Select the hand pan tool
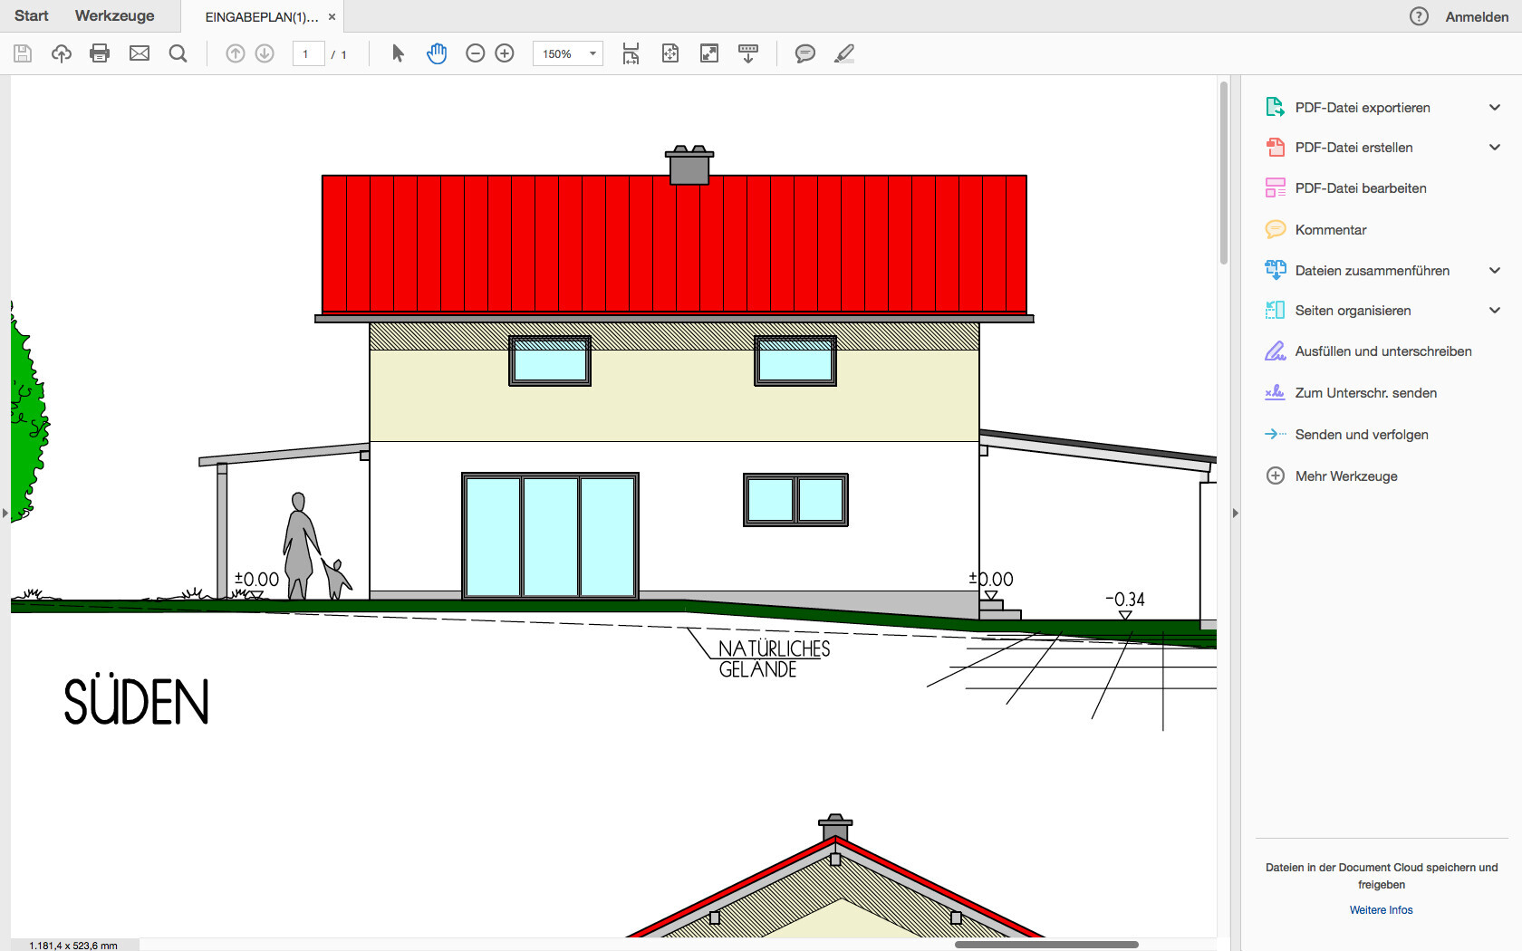 [437, 53]
